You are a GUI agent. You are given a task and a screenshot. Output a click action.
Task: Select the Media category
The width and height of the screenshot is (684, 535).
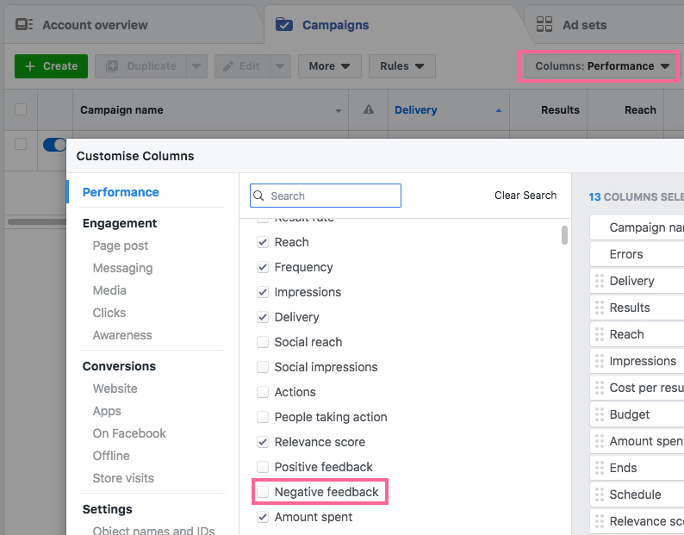[109, 290]
